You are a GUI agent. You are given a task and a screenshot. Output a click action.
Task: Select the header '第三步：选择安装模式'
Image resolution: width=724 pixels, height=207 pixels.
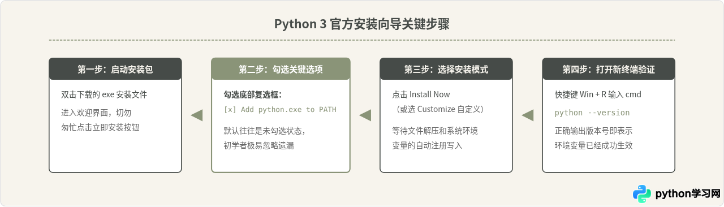[x=446, y=69]
